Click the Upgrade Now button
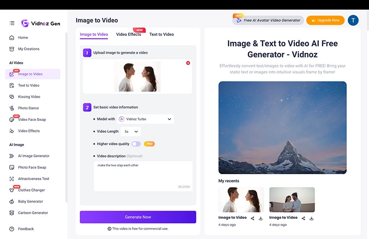The image size is (369, 239). pos(325,20)
